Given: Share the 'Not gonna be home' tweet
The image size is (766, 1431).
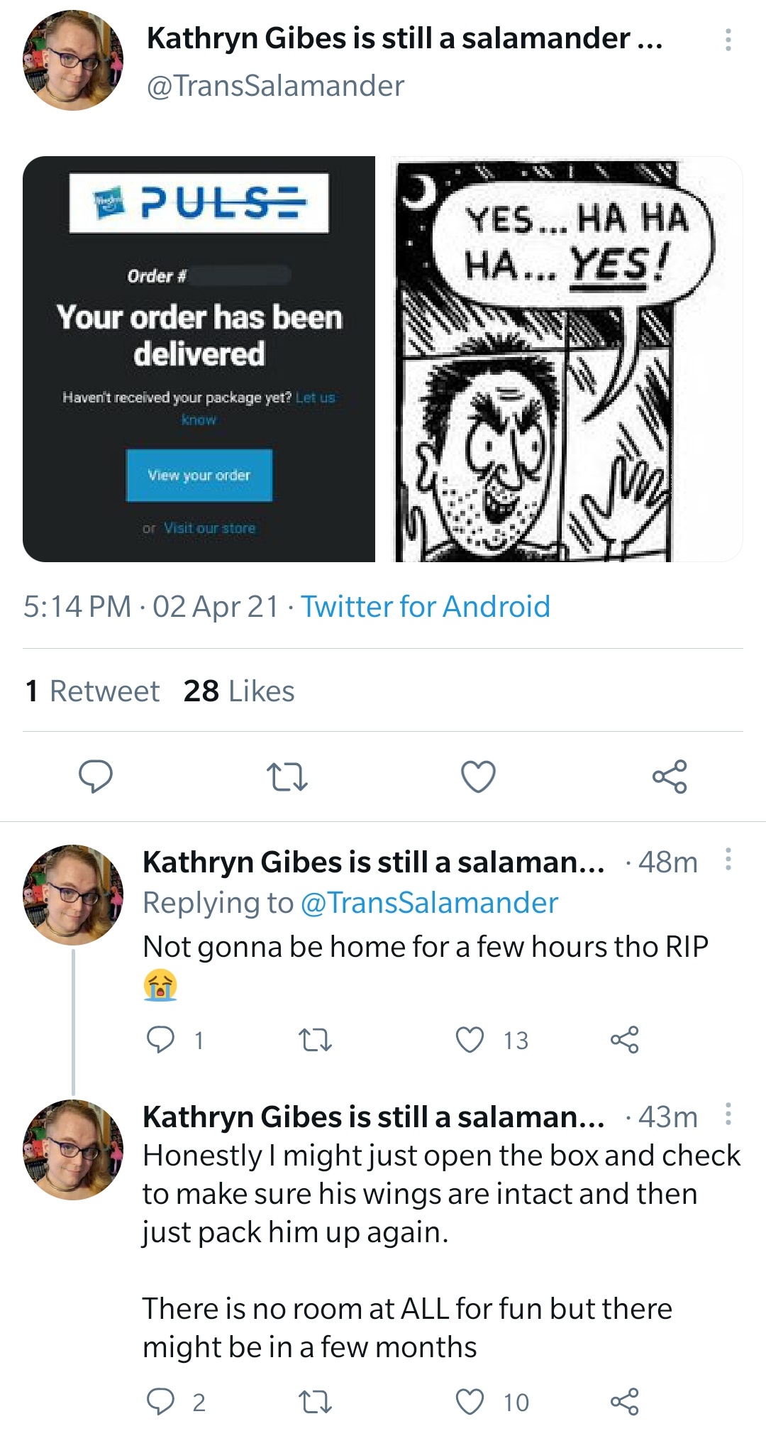Looking at the screenshot, I should pos(624,1040).
